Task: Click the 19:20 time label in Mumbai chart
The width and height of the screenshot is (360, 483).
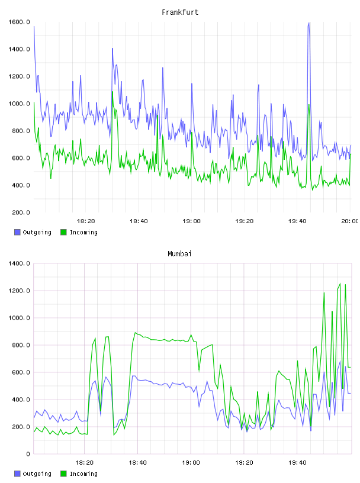Action: pyautogui.click(x=244, y=463)
